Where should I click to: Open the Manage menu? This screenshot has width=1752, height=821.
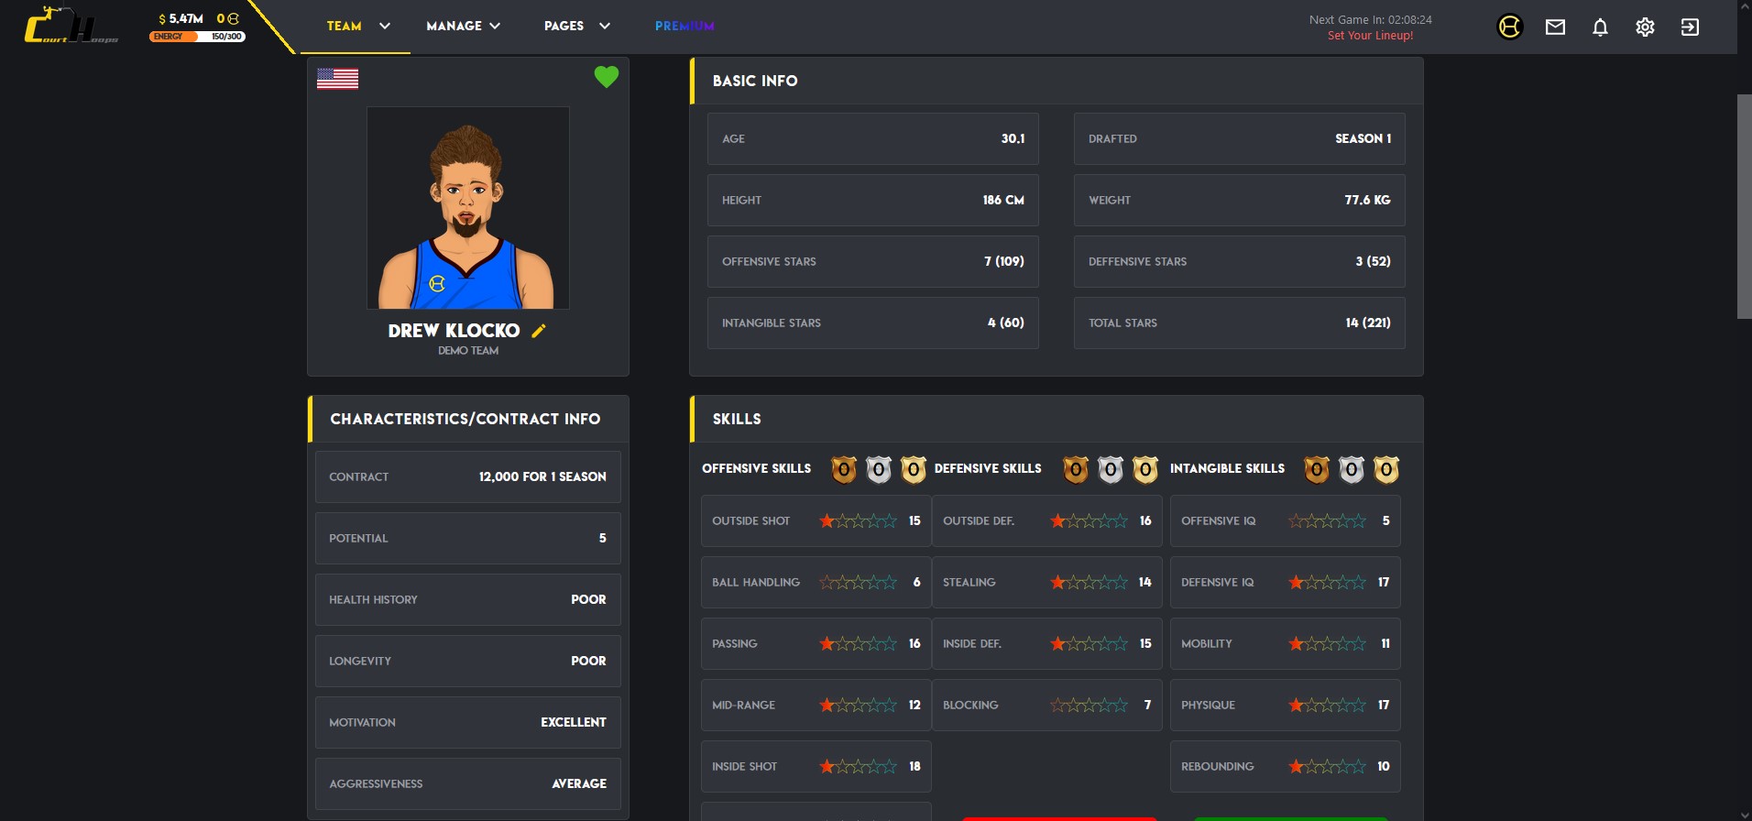pos(454,26)
